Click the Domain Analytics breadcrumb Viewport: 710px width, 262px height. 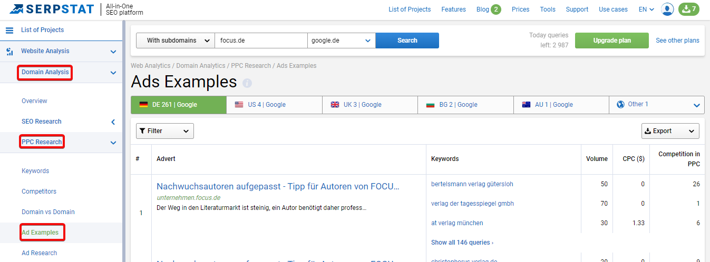coord(201,66)
